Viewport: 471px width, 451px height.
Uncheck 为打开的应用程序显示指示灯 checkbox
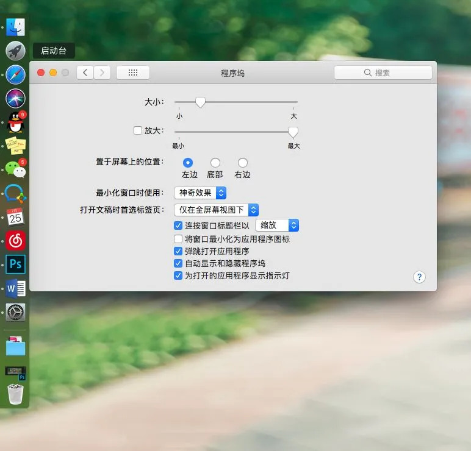[x=178, y=275]
